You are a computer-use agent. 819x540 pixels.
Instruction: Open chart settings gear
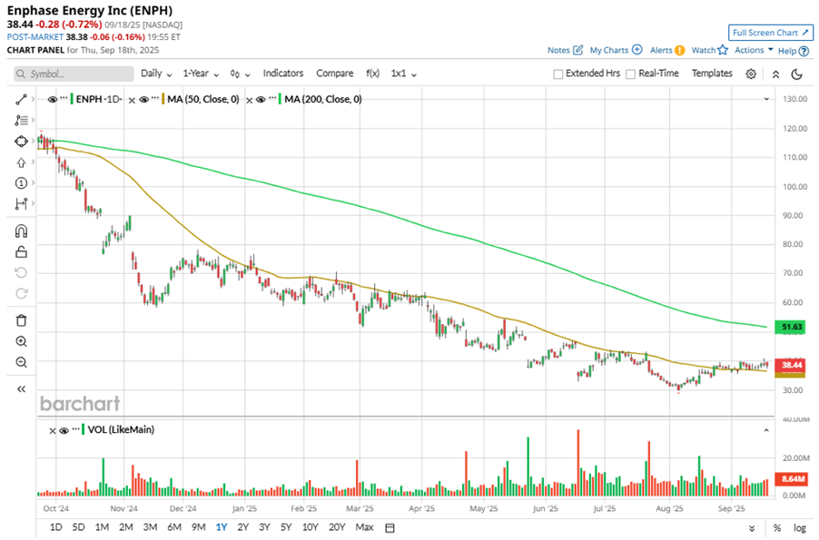pos(751,74)
